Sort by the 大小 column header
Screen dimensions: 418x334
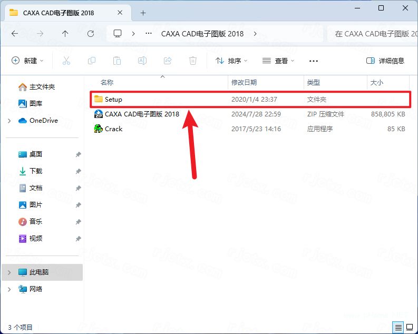(x=377, y=82)
